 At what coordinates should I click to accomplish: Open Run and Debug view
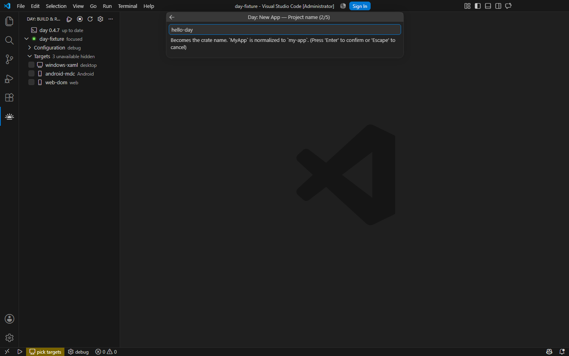pos(9,78)
